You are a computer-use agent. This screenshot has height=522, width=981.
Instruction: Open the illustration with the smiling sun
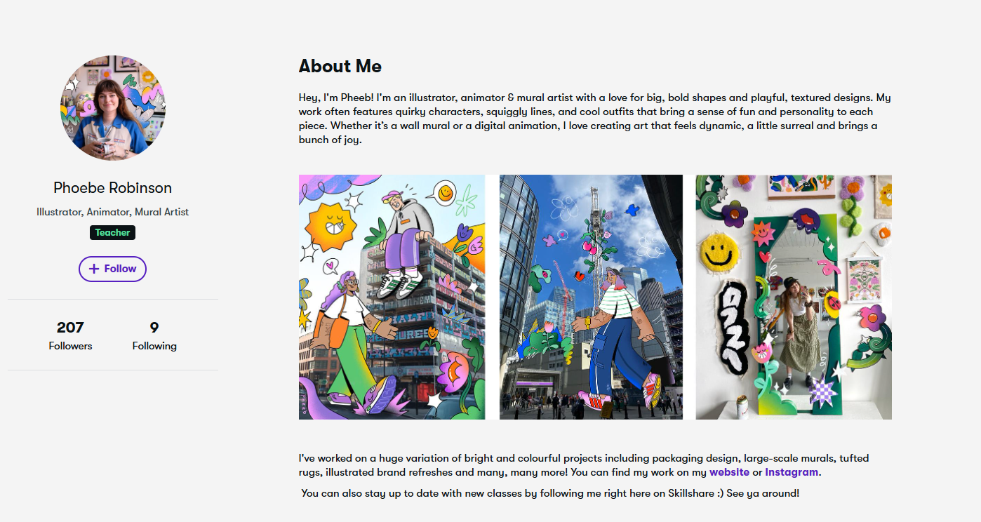coord(392,297)
